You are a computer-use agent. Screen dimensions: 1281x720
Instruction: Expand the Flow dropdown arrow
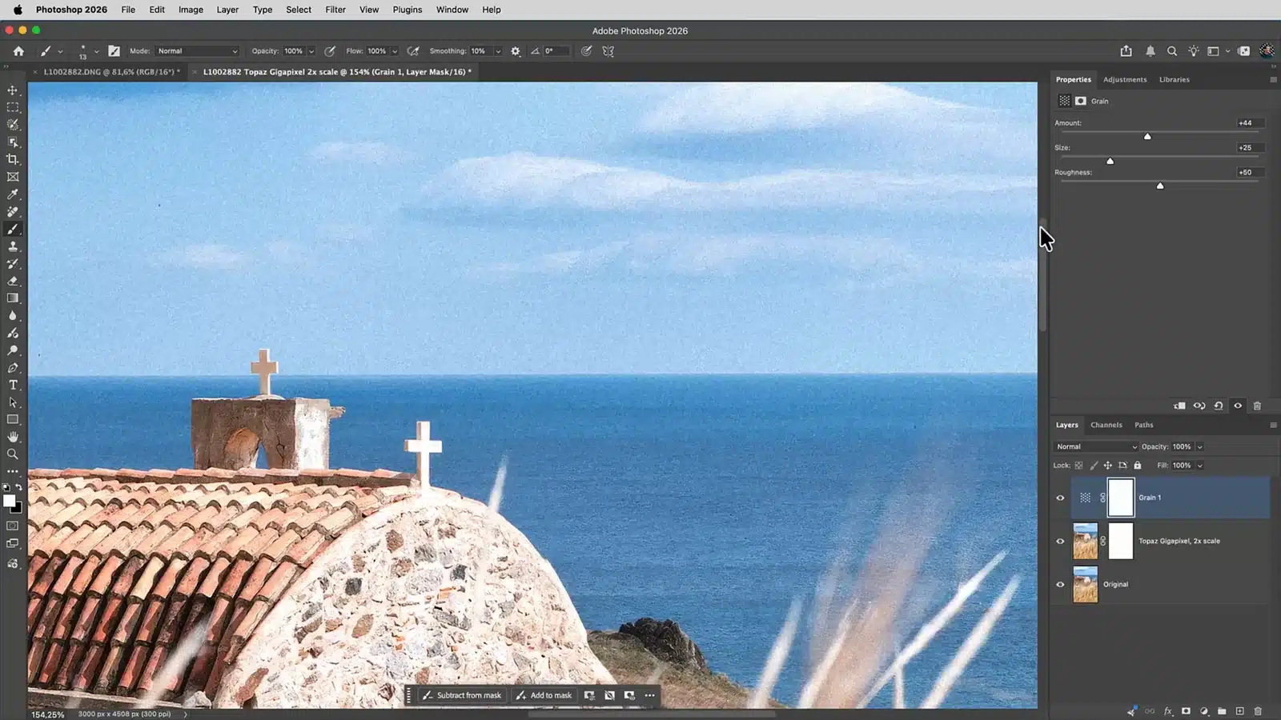[395, 51]
